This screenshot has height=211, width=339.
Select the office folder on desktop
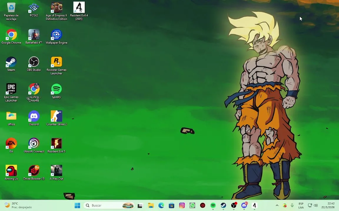point(11,118)
